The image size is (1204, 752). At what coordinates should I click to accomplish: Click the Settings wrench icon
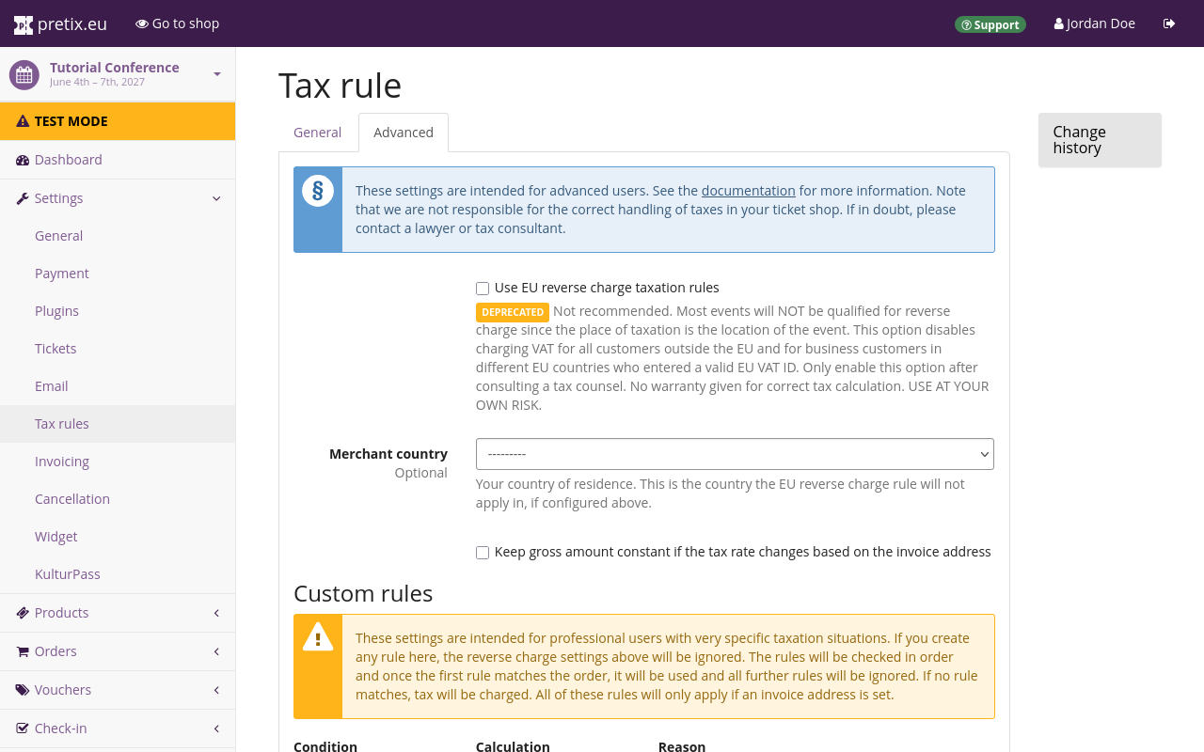[23, 198]
